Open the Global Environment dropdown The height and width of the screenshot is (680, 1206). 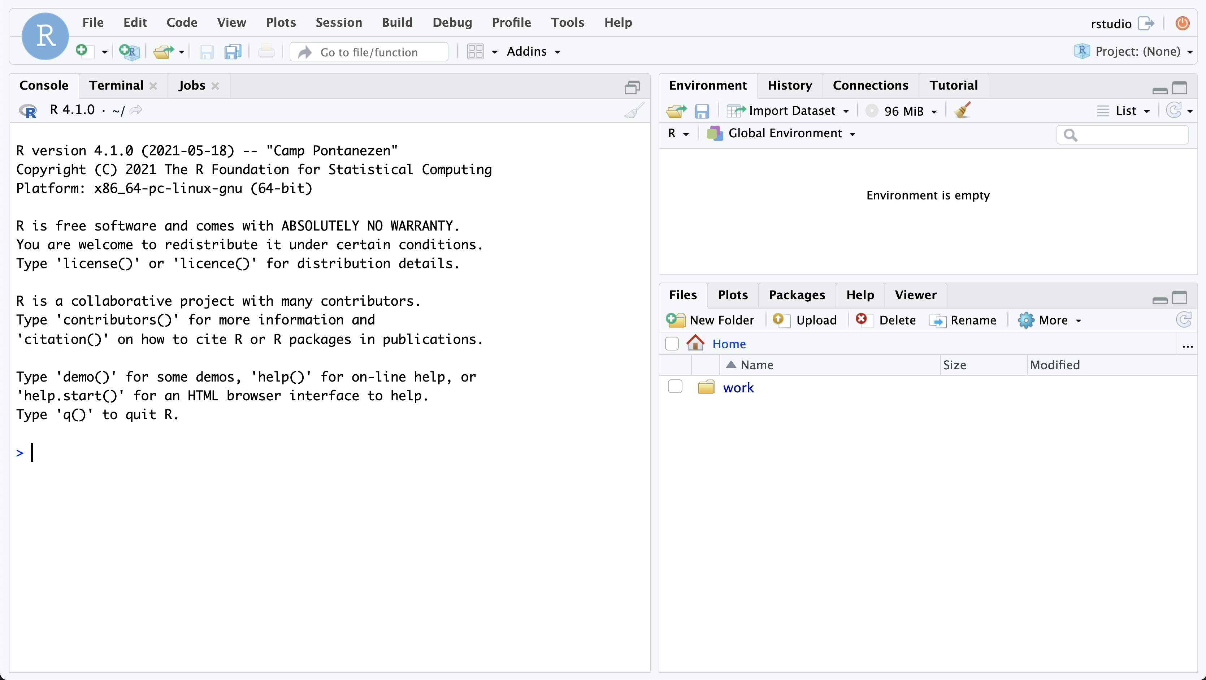point(781,133)
